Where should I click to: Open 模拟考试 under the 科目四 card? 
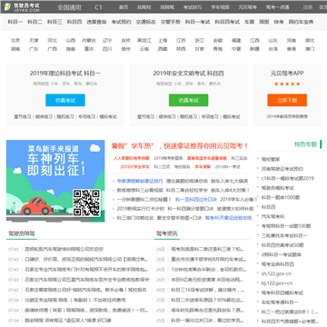click(232, 116)
